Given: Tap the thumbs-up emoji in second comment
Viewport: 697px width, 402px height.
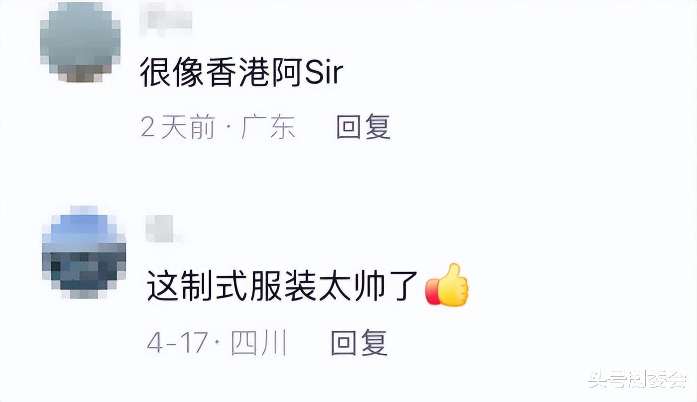Looking at the screenshot, I should (447, 285).
